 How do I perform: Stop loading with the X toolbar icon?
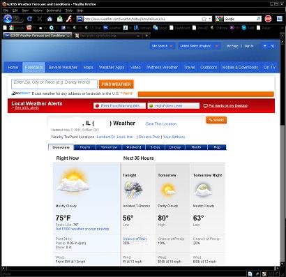click(40, 19)
